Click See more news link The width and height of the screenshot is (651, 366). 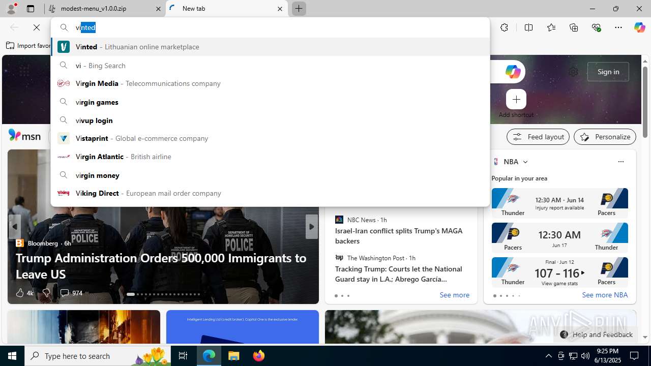[454, 295]
